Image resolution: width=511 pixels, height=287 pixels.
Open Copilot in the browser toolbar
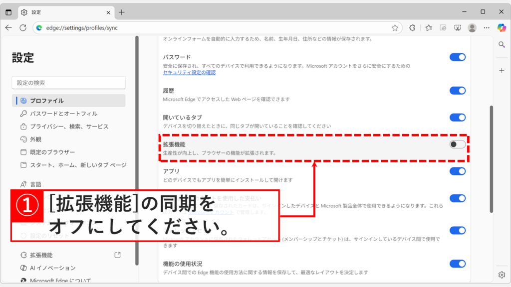click(x=502, y=28)
